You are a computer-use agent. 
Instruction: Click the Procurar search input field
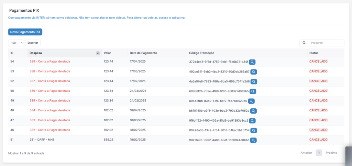coord(326,43)
